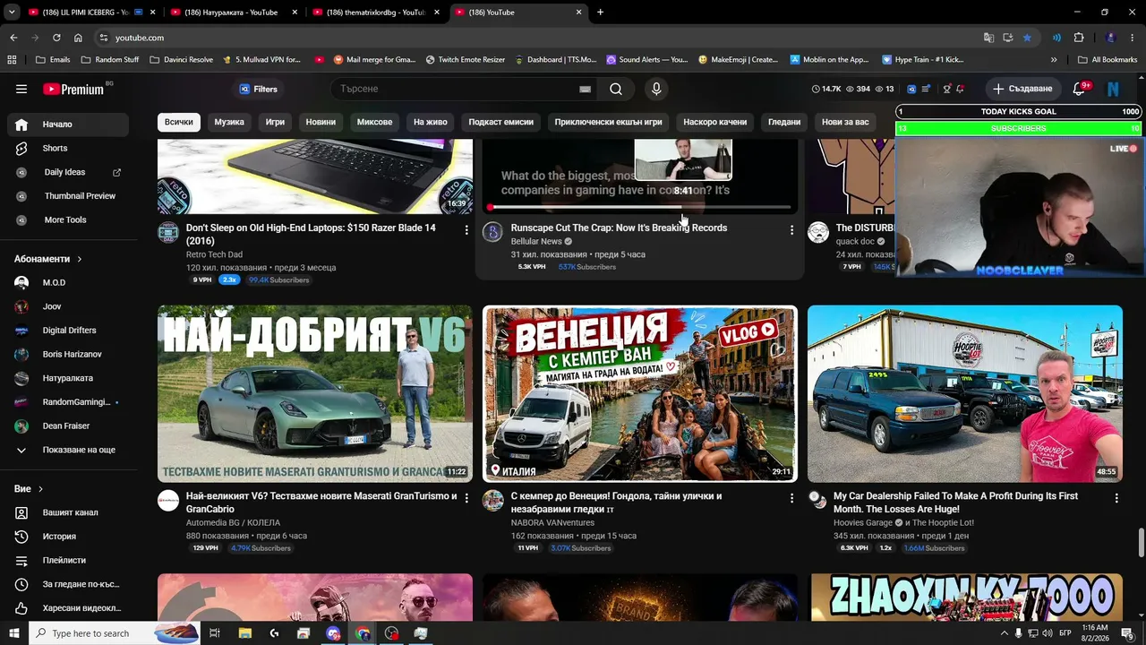Click the Translate page icon
Viewport: 1146px width, 645px height.
tap(988, 38)
